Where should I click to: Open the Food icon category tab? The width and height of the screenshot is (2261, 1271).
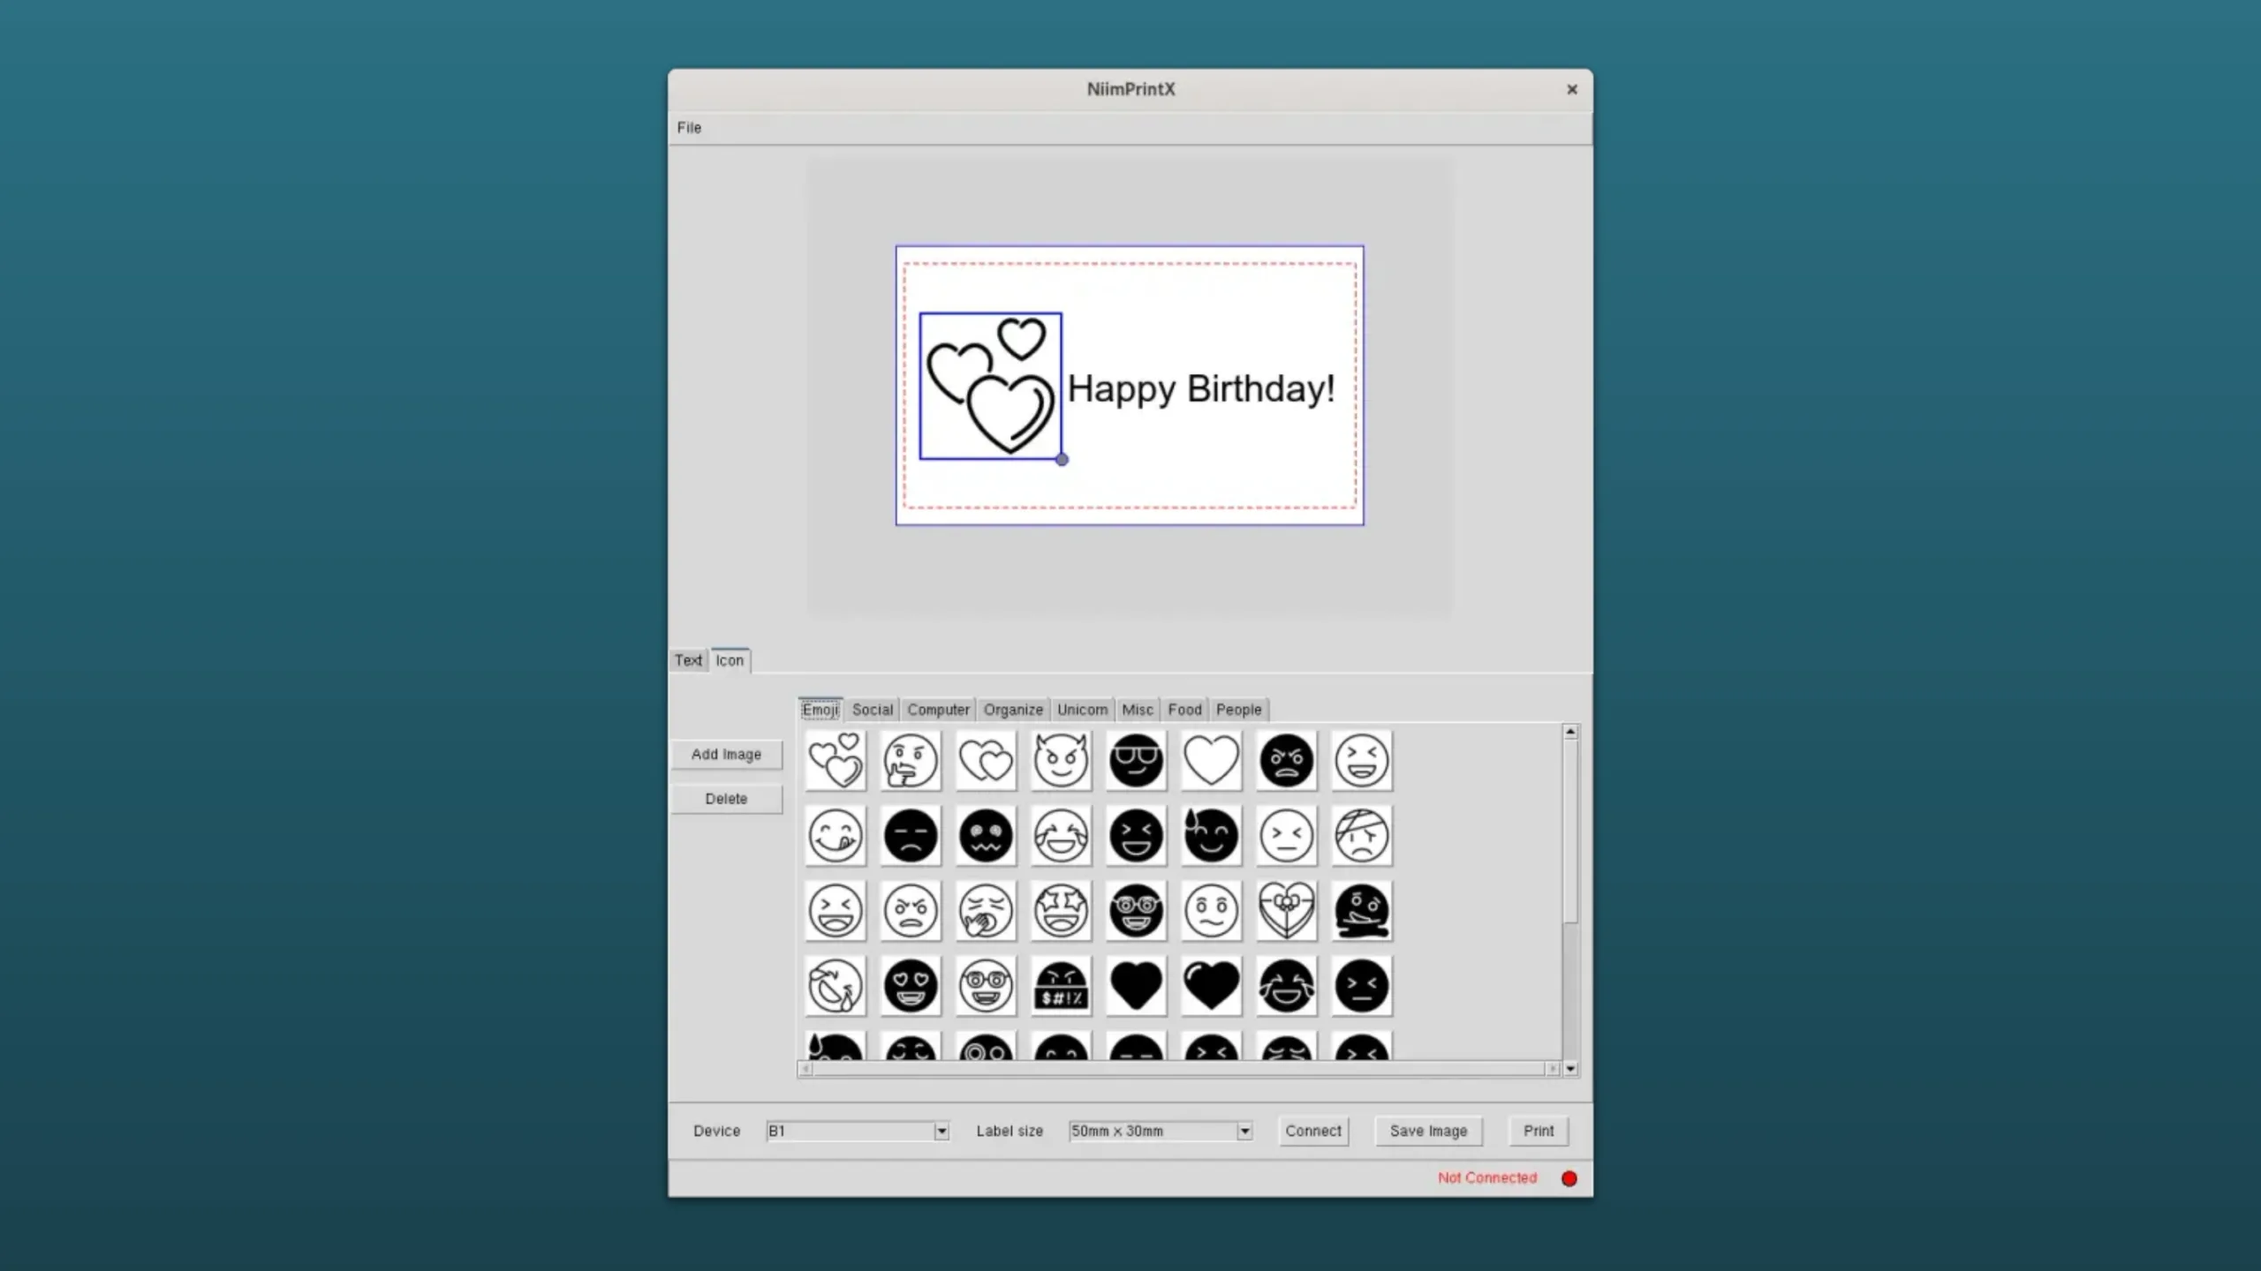[x=1184, y=710]
